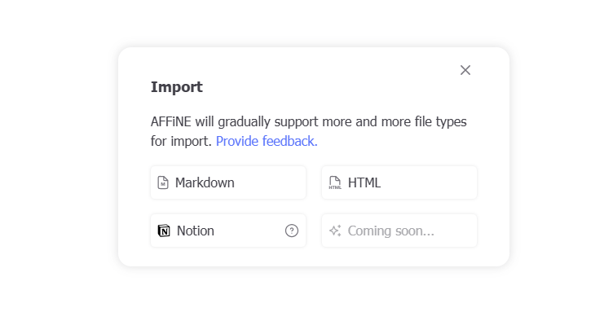Click empty space inside the Notion button
The width and height of the screenshot is (613, 312).
[249, 231]
